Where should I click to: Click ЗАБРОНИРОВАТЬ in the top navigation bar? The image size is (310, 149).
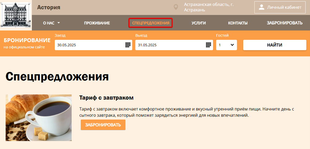285,23
